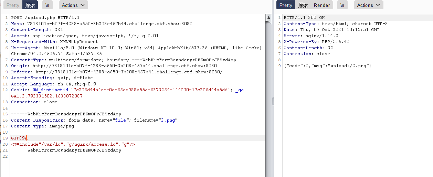Click the closing WebKitFormBoundary line

click(69, 150)
